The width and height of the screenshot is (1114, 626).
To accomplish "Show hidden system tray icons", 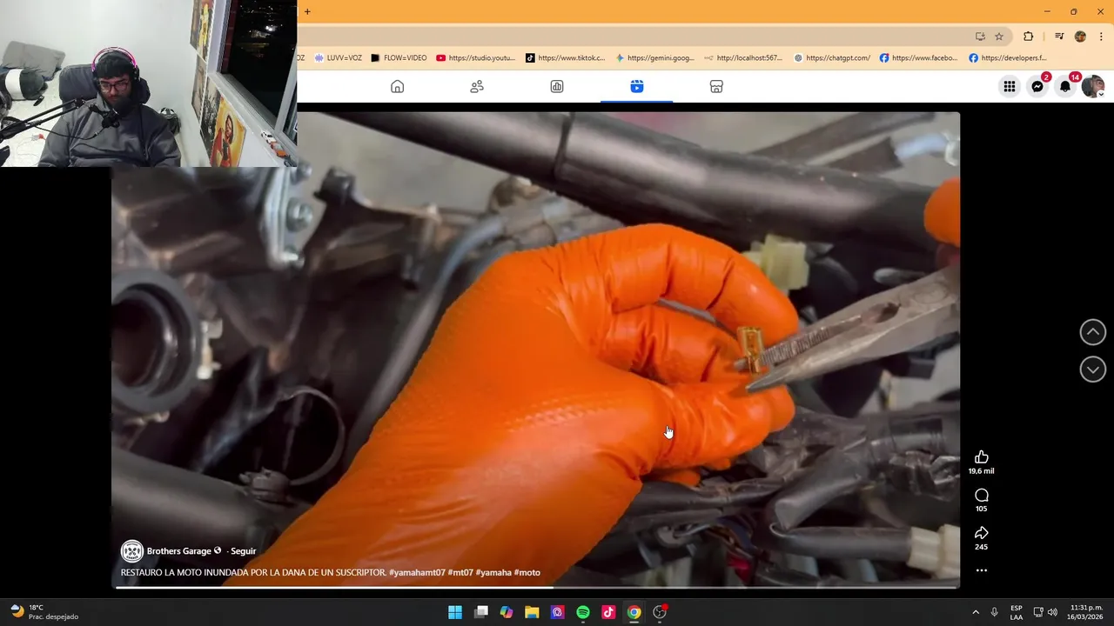I will tap(976, 612).
